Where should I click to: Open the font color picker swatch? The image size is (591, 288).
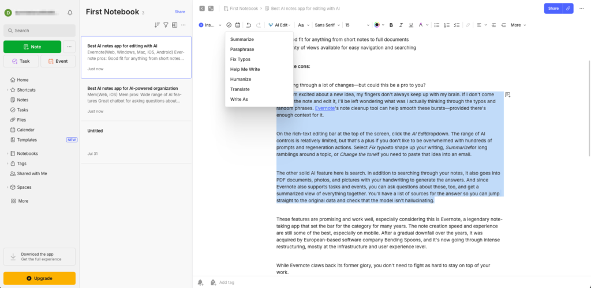(x=377, y=25)
